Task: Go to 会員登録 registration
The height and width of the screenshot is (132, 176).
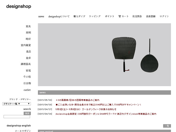Action: pyautogui.click(x=151, y=16)
